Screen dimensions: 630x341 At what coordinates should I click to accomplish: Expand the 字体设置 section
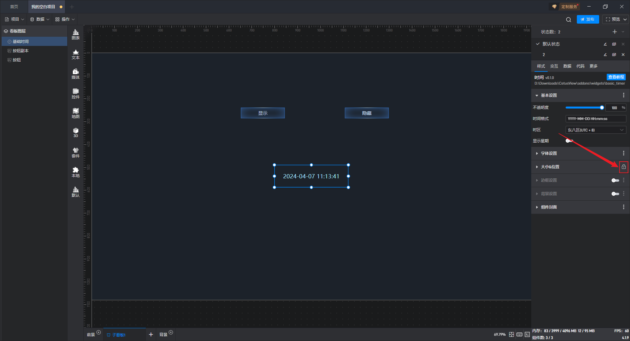(549, 153)
